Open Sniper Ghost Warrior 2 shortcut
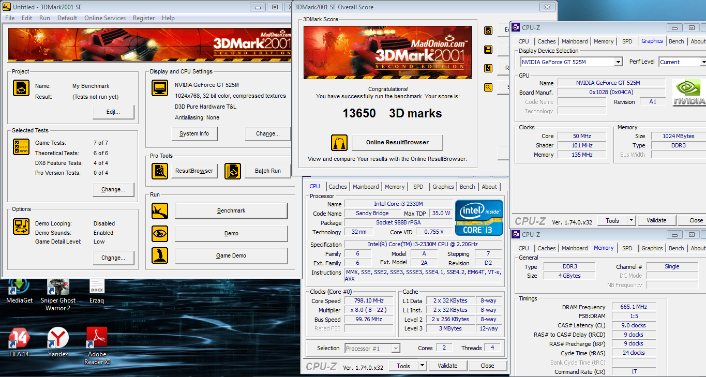Image resolution: width=706 pixels, height=377 pixels. (58, 295)
